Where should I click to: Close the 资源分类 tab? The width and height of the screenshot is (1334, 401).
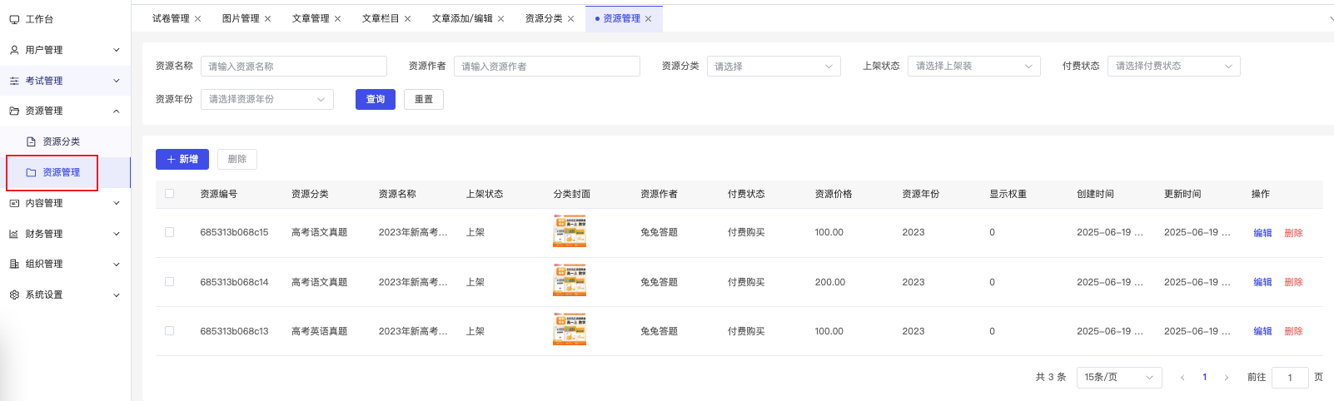[x=570, y=18]
